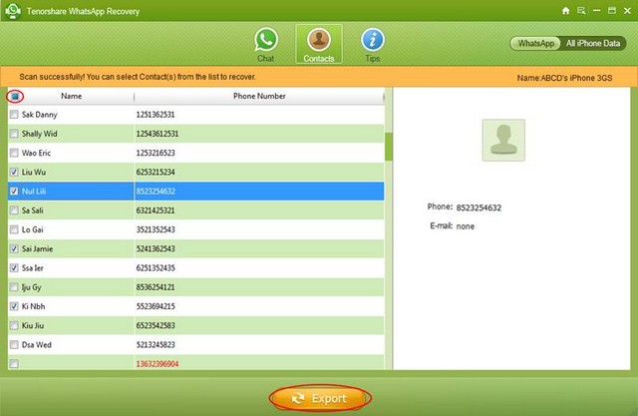638x416 pixels.
Task: Click the contact avatar placeholder
Action: point(503,140)
